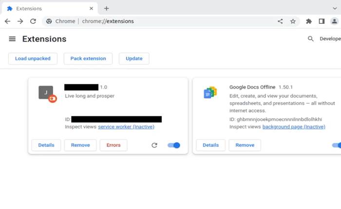Reload the page in browser toolbar
The image size is (341, 209).
click(x=33, y=21)
